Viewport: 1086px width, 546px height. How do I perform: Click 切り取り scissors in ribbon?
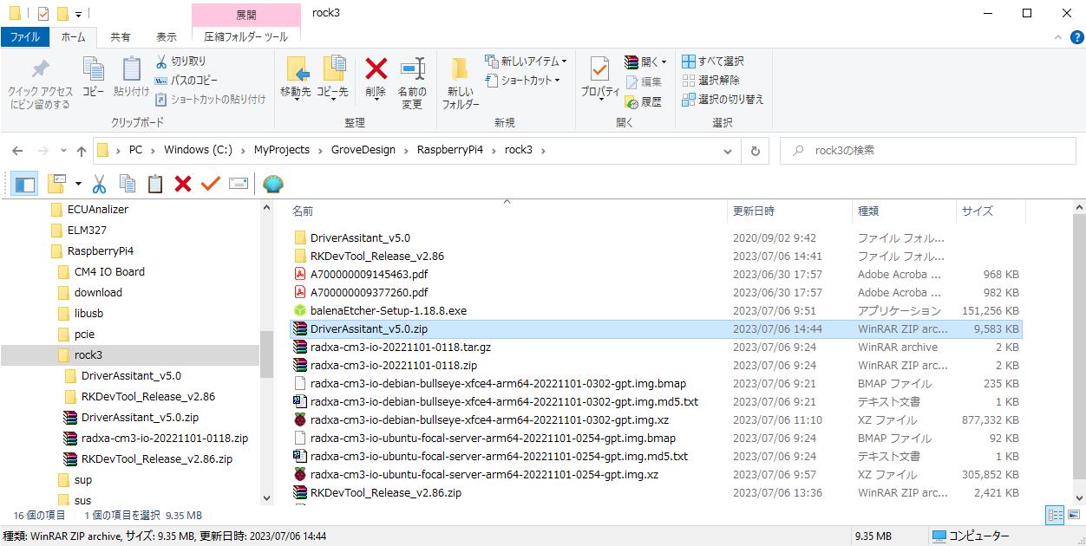[x=181, y=62]
